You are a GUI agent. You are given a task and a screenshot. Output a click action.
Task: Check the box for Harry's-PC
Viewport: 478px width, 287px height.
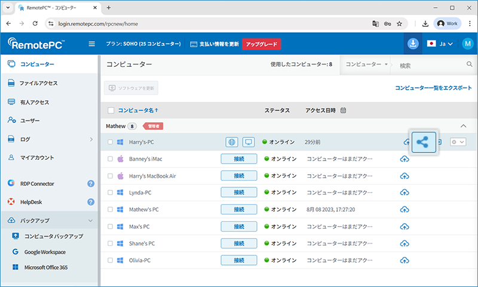111,142
